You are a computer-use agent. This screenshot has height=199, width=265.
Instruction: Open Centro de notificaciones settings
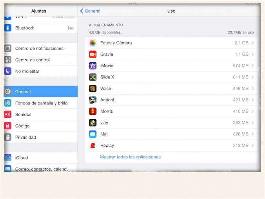click(41, 48)
